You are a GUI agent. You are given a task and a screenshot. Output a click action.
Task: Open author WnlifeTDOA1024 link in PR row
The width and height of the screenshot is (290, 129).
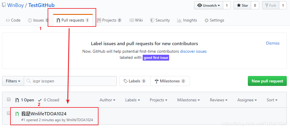click(x=80, y=120)
